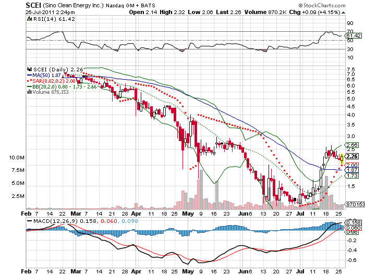Click the Open 2.14 value in header
The height and width of the screenshot is (276, 365).
143,12
